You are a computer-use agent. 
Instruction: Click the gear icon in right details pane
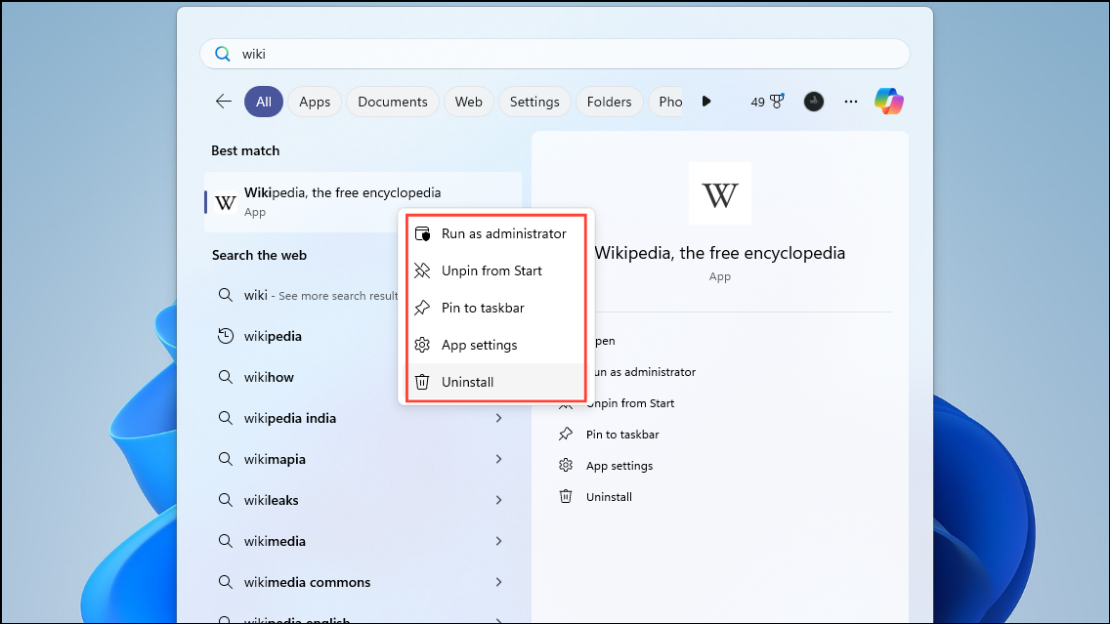566,466
